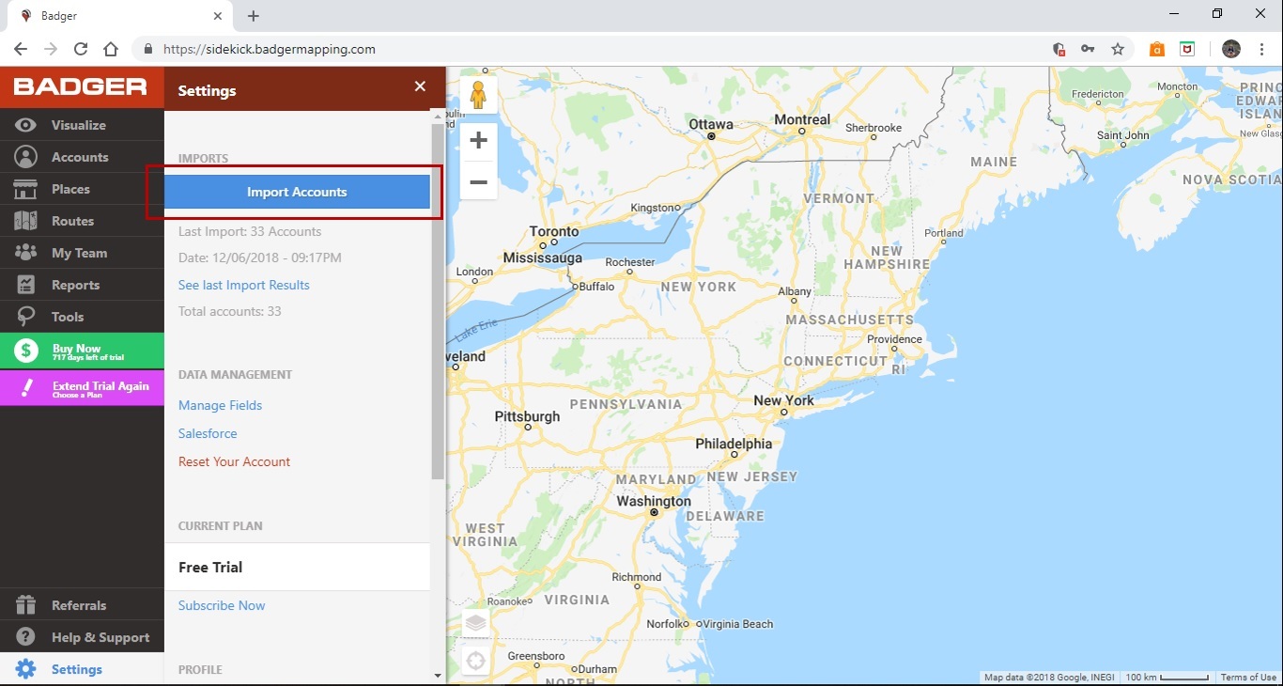Click the BADGER logo
1283x686 pixels.
pos(81,86)
